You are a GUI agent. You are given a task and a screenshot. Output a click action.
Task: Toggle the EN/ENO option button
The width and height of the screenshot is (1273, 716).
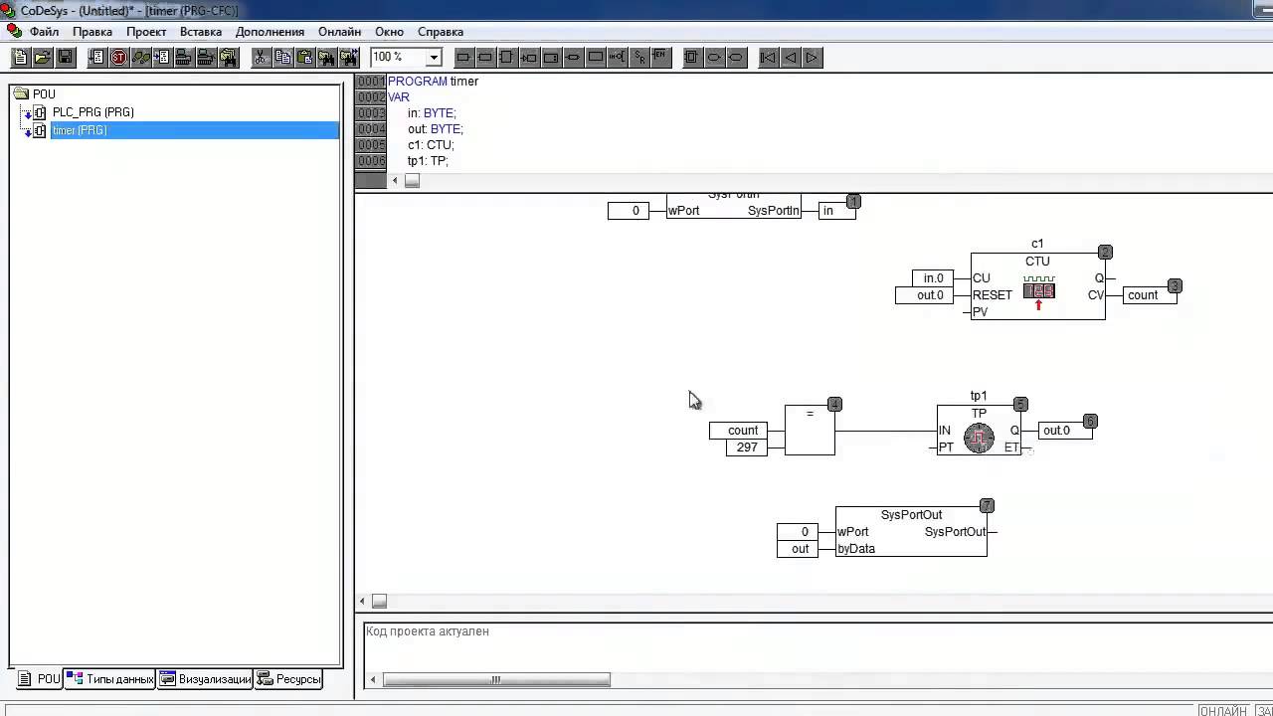click(658, 58)
